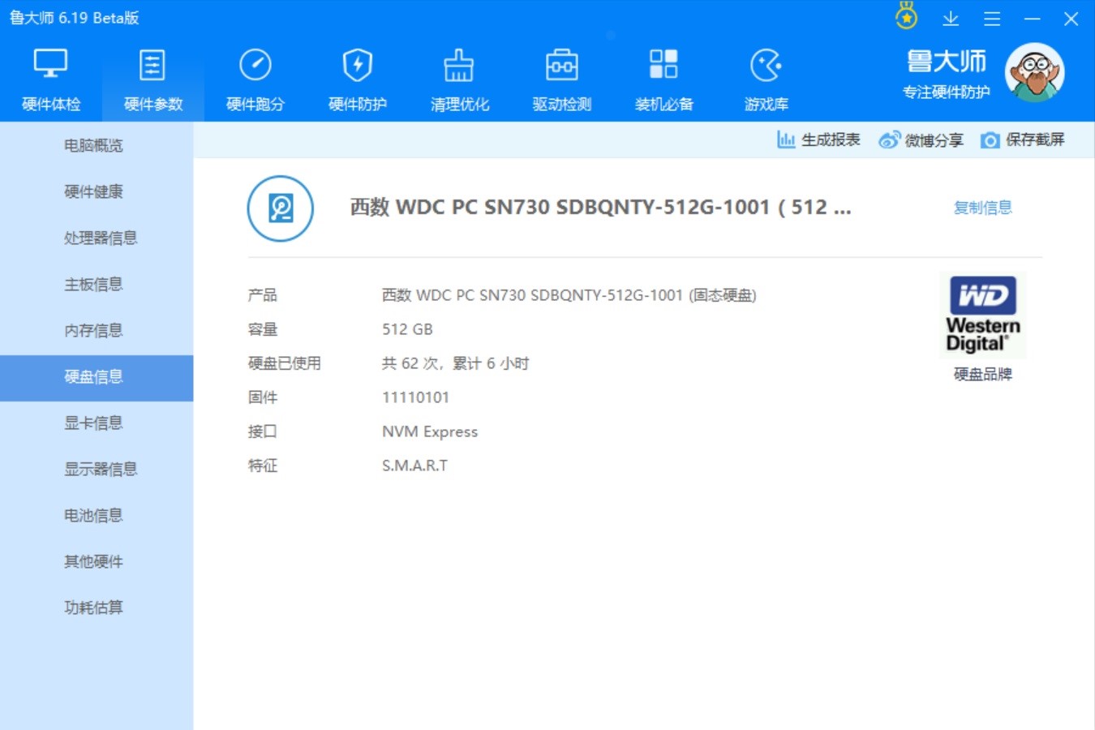Image resolution: width=1095 pixels, height=730 pixels.
Task: Click feature value S.M.A.R.T
Action: pyautogui.click(x=414, y=466)
